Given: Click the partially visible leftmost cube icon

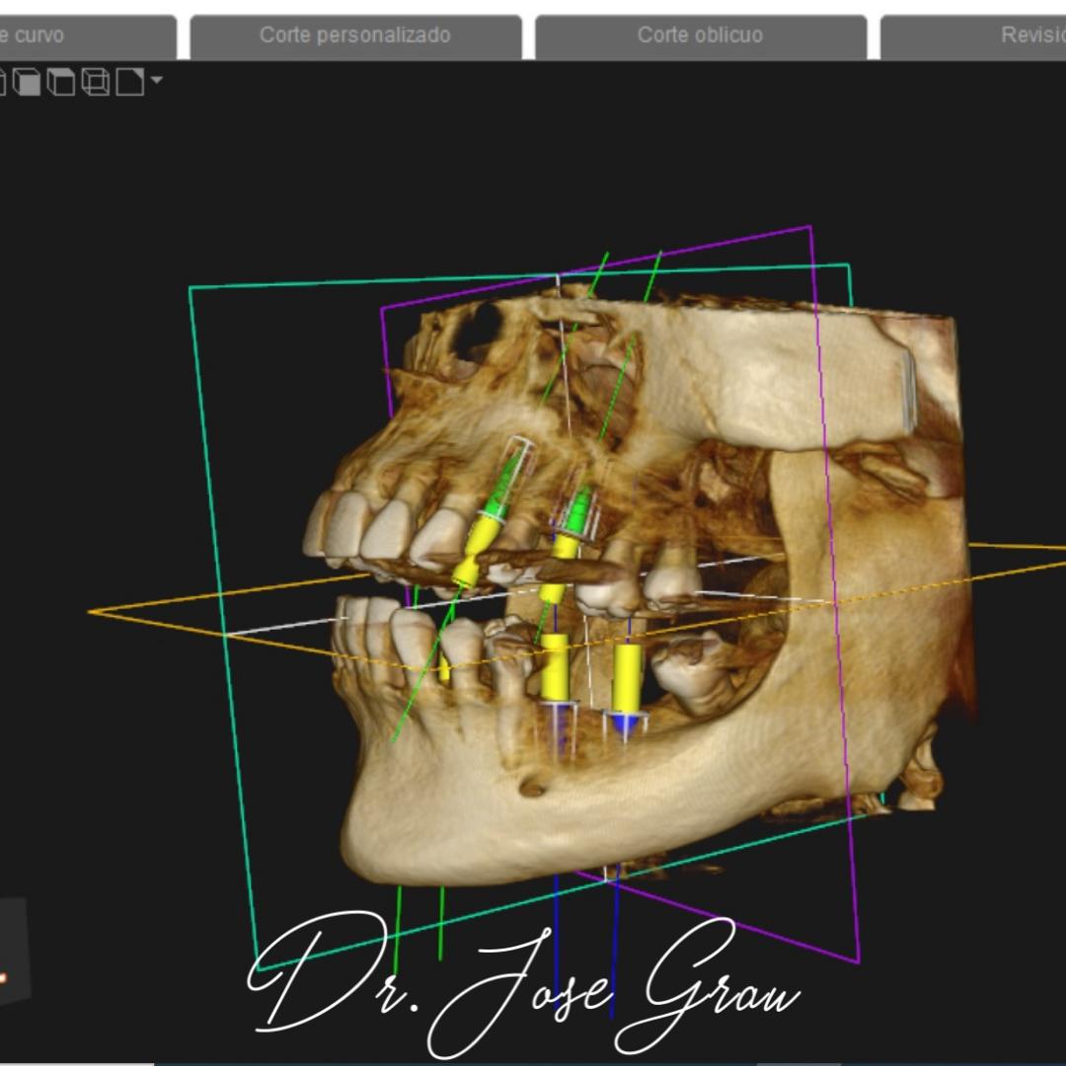Looking at the screenshot, I should [x=2, y=82].
